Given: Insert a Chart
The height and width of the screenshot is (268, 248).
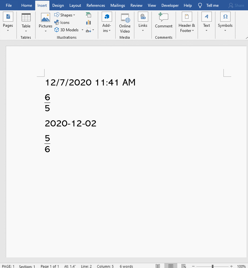Looking at the screenshot, I should (x=88, y=22).
